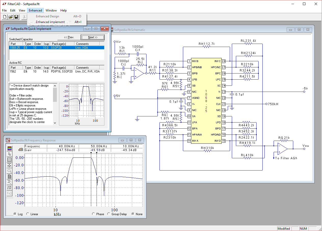Click the -49.59dB gain value cell

[95, 150]
